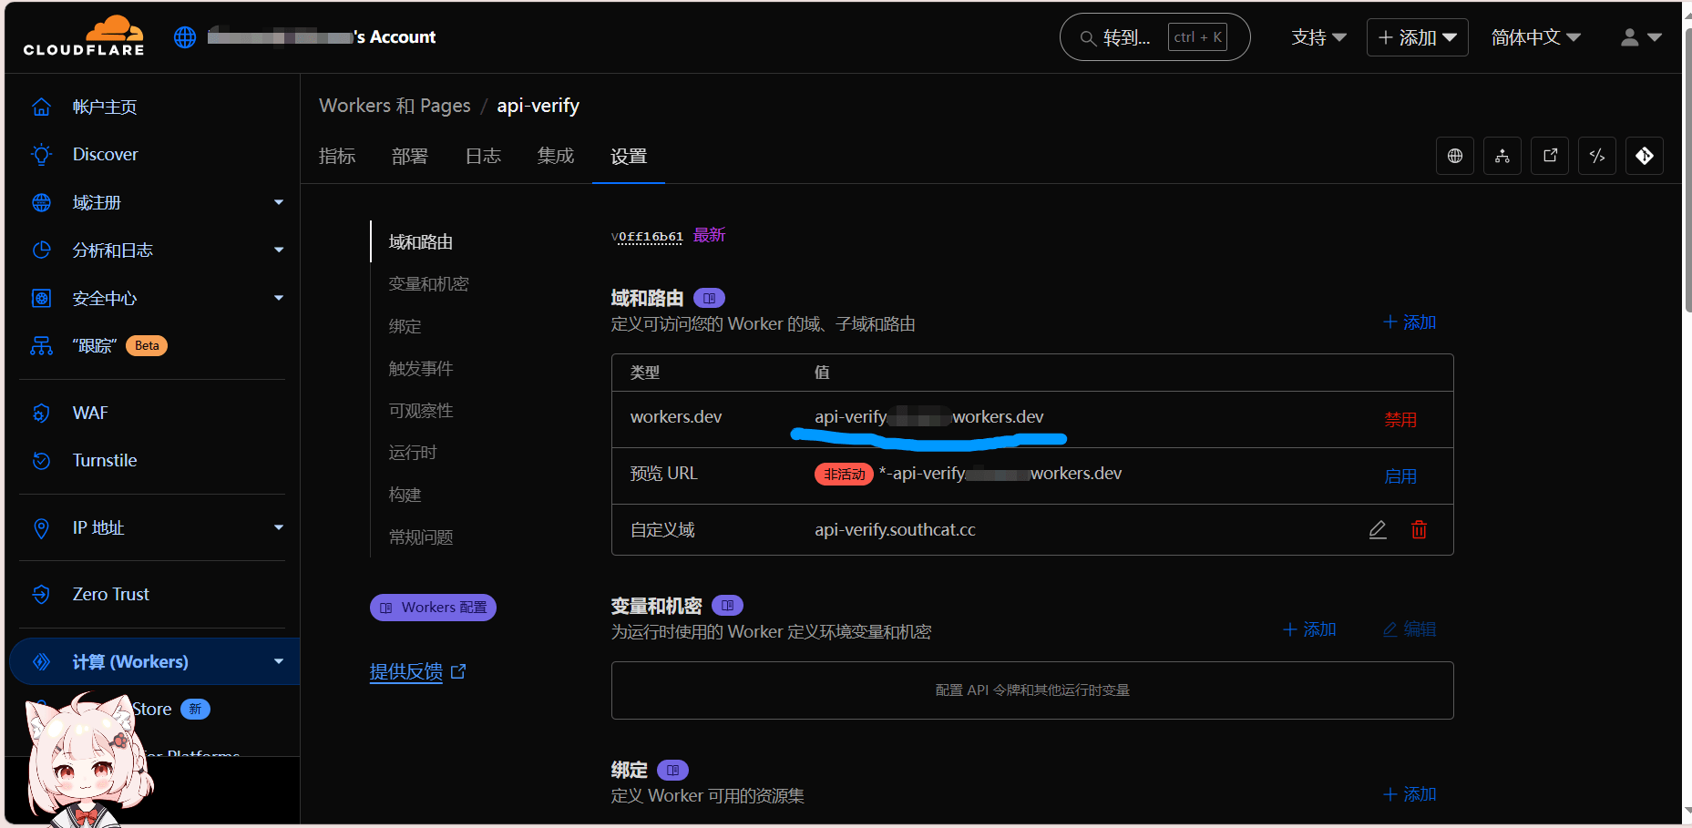This screenshot has width=1692, height=828.
Task: Click the 转到 search box
Action: click(1154, 37)
